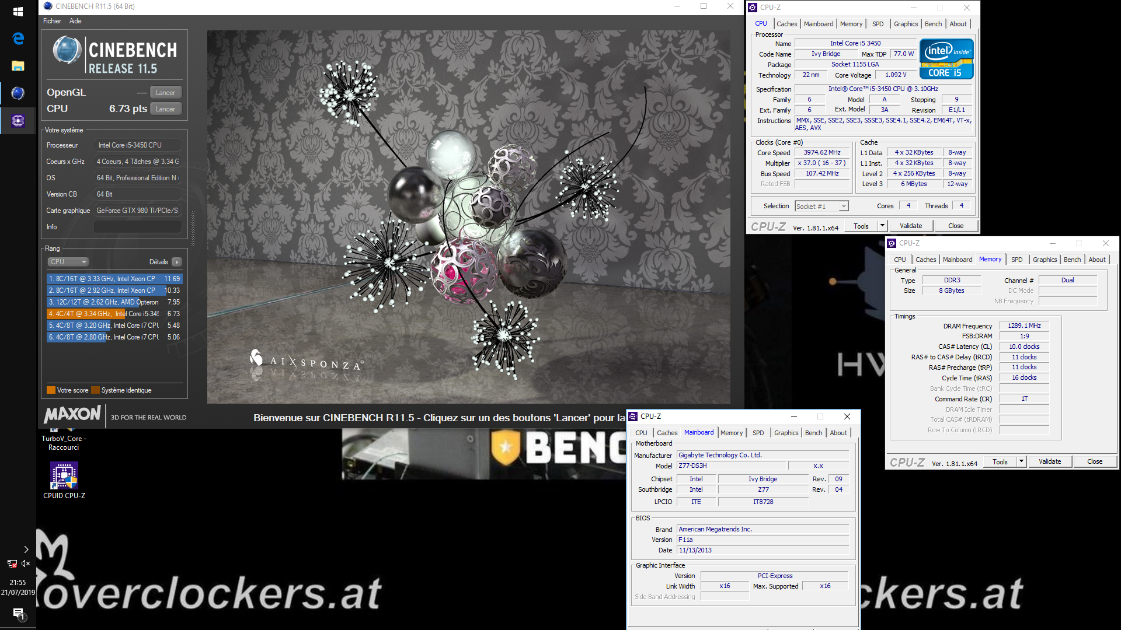Open Memory tab in Mainboard CPU-Z
1121x630 pixels.
click(x=732, y=433)
